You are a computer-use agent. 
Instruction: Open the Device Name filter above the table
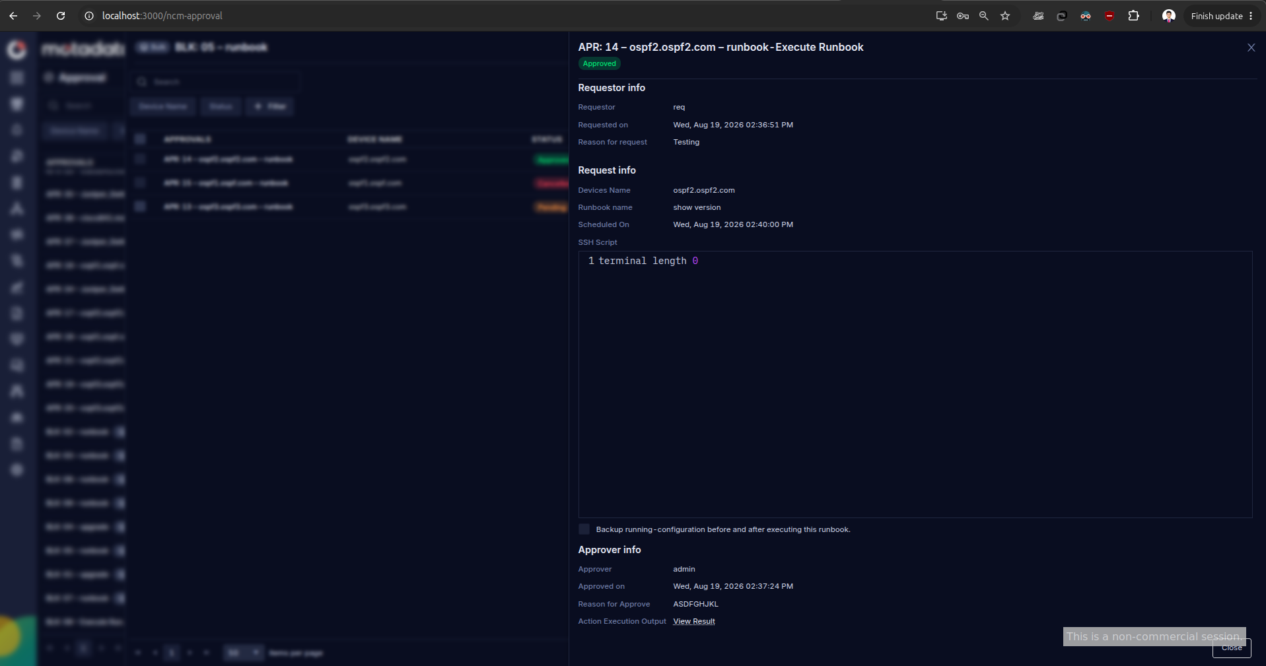(x=163, y=106)
